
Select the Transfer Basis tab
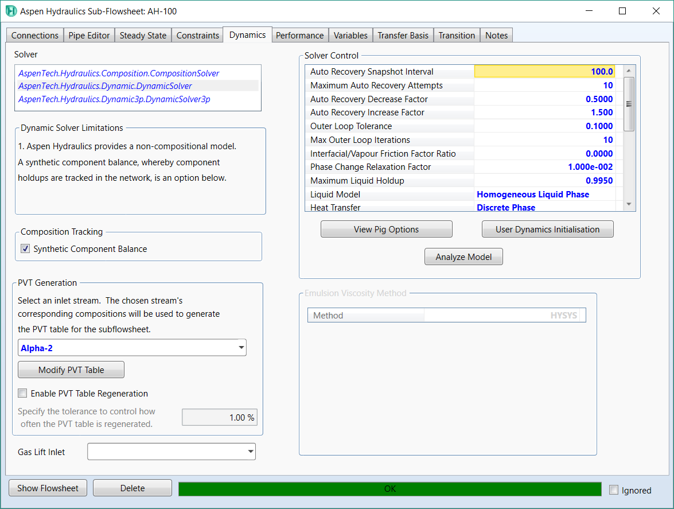click(403, 35)
